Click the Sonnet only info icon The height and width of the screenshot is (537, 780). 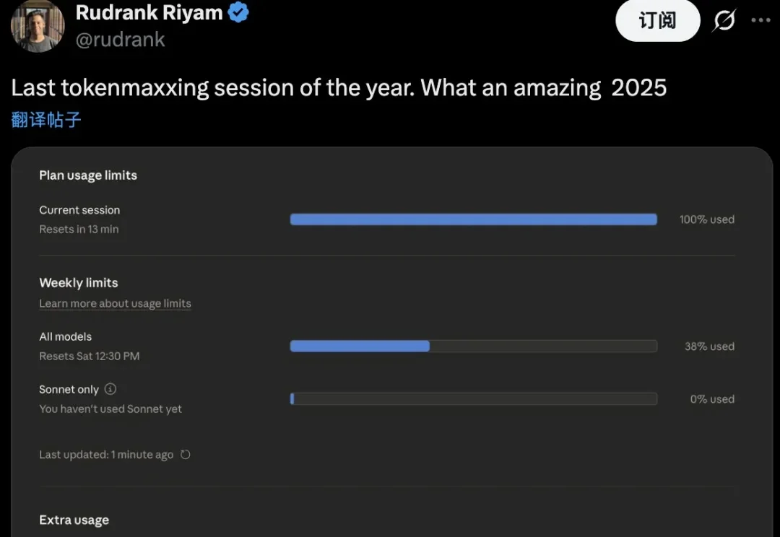coord(110,389)
